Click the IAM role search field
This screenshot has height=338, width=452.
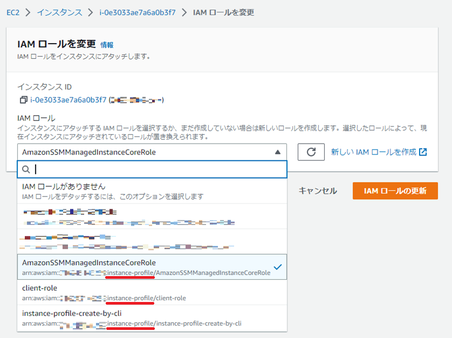pyautogui.click(x=152, y=169)
